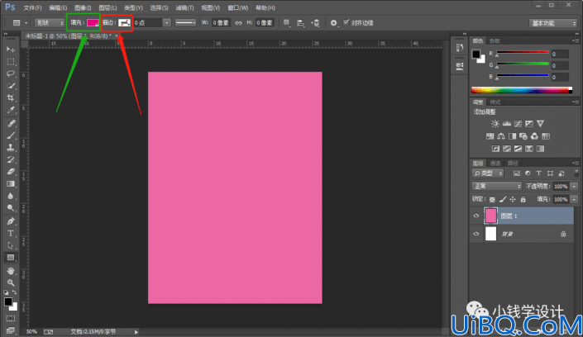583x337 pixels.
Task: Select the Zoom tool in toolbox
Action: 11,282
